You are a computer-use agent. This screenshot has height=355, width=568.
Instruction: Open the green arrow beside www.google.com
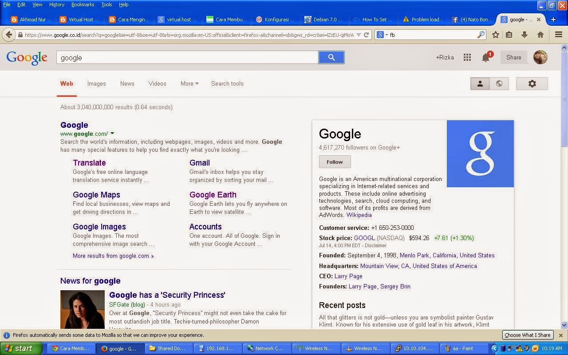tap(112, 134)
